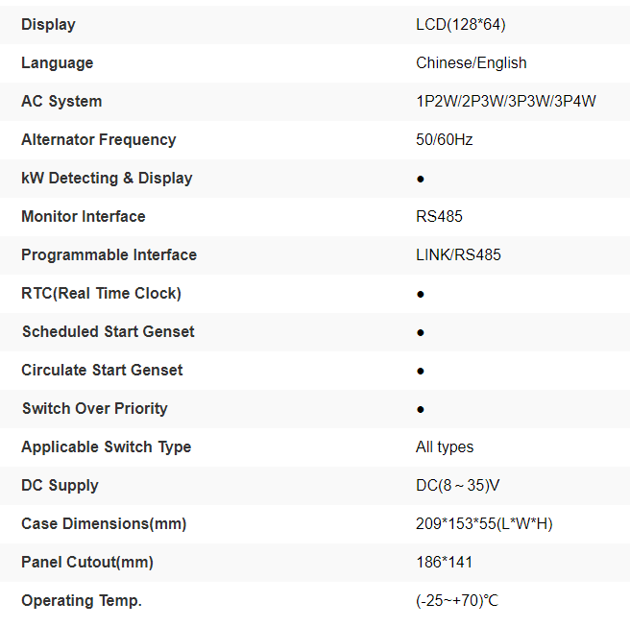The image size is (630, 627).
Task: Click the Chinese/English language value
Action: pos(471,62)
